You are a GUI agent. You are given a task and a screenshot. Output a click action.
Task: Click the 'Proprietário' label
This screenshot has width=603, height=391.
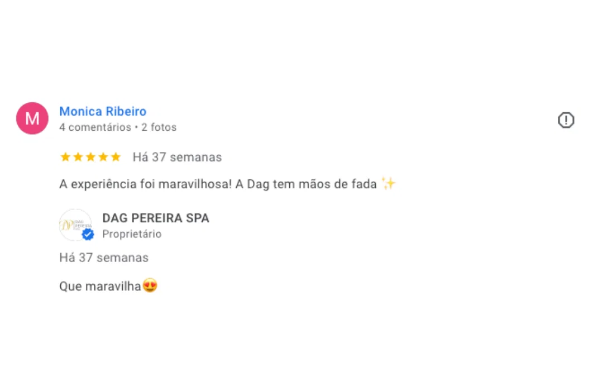click(x=132, y=234)
